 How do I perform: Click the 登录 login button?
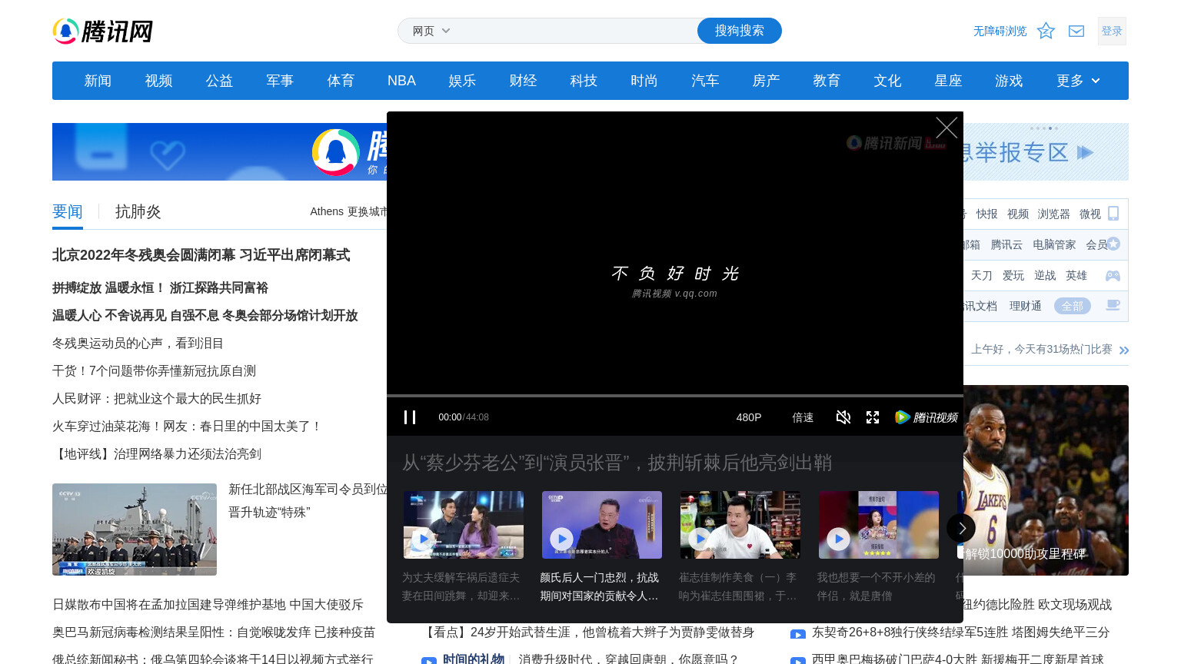pos(1112,31)
